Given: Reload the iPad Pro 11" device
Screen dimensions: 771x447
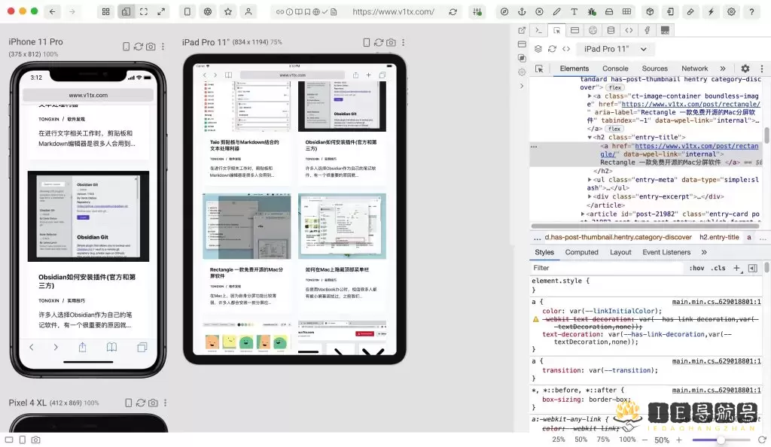Looking at the screenshot, I should 379,43.
